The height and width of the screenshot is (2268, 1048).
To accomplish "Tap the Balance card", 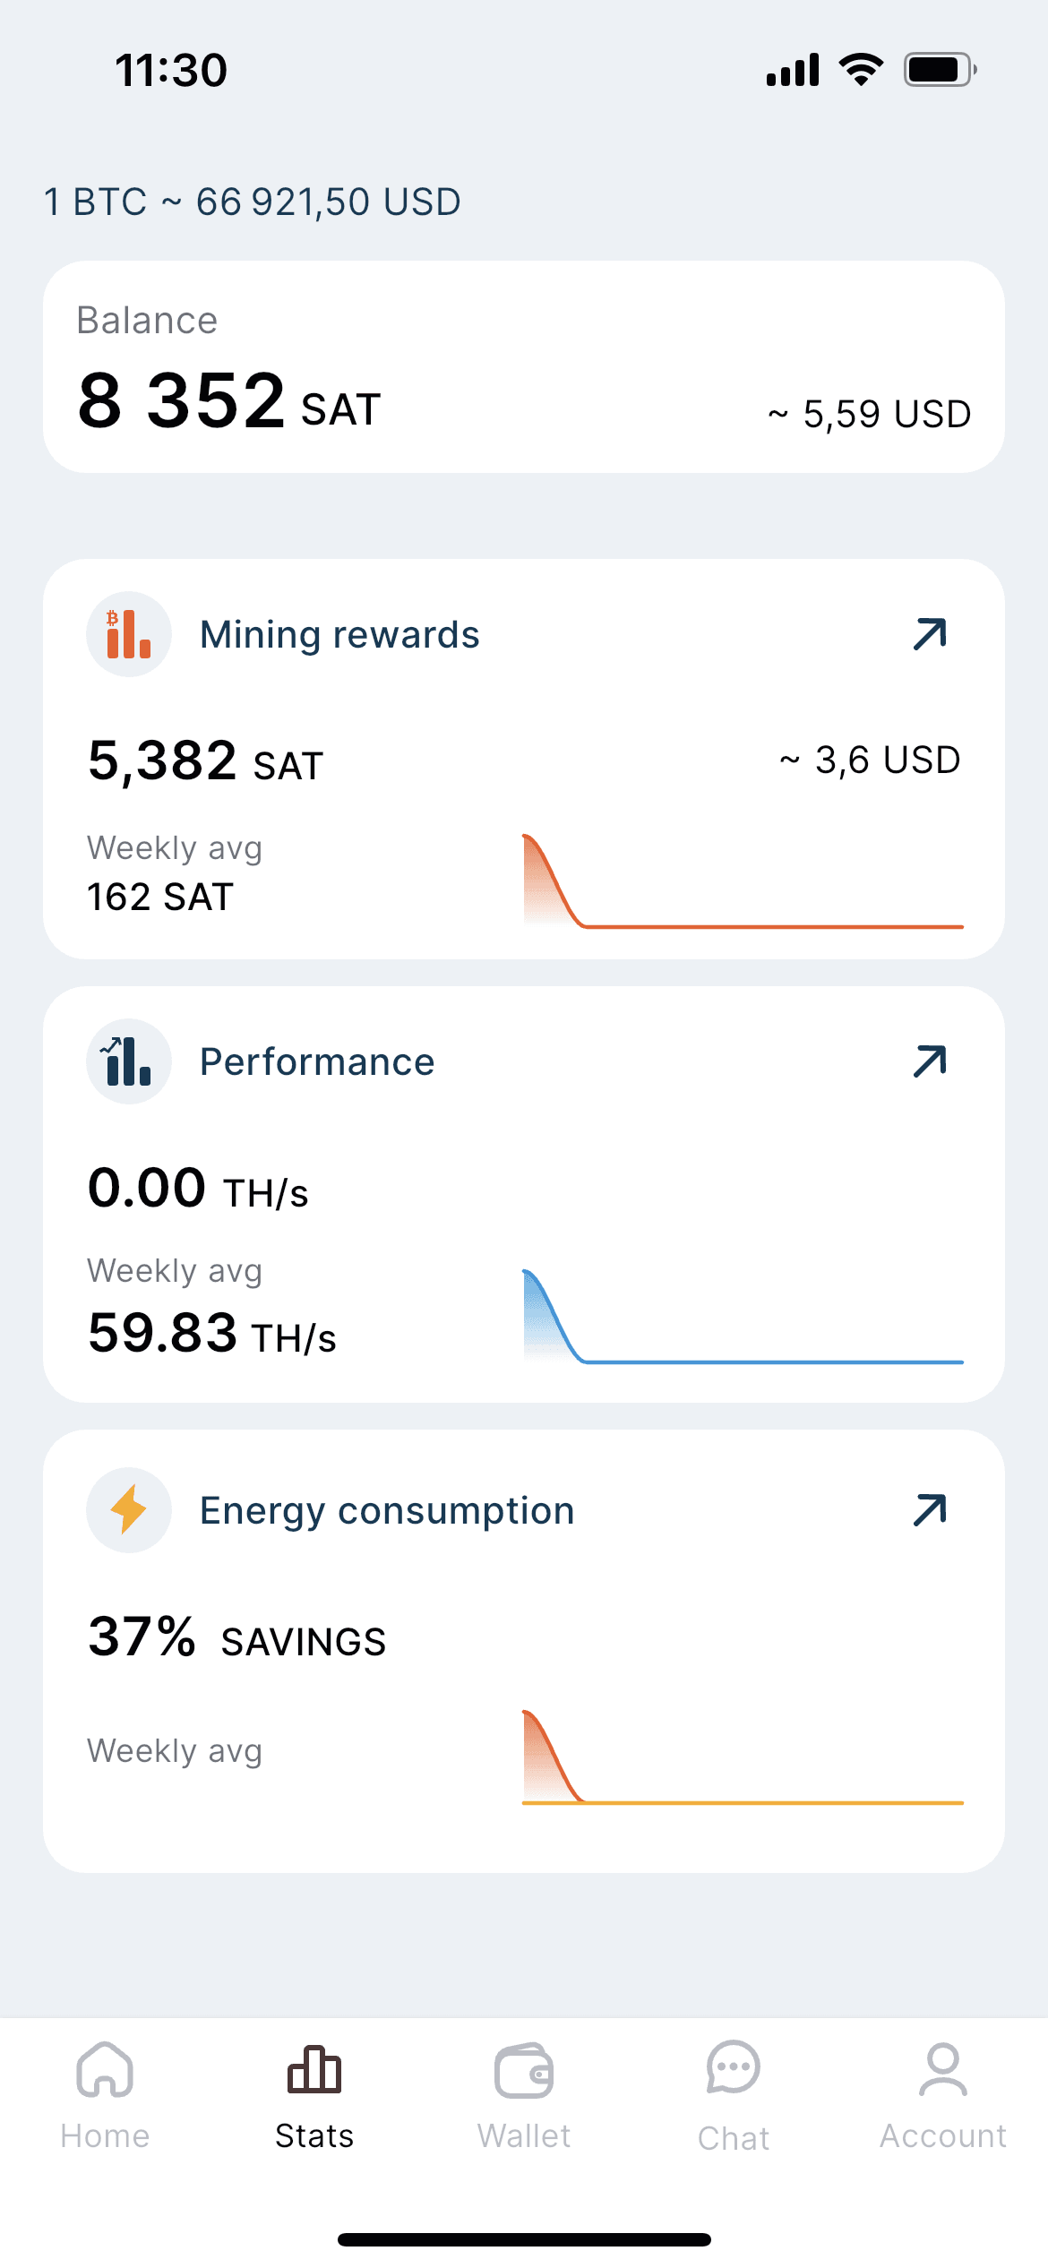I will point(524,367).
